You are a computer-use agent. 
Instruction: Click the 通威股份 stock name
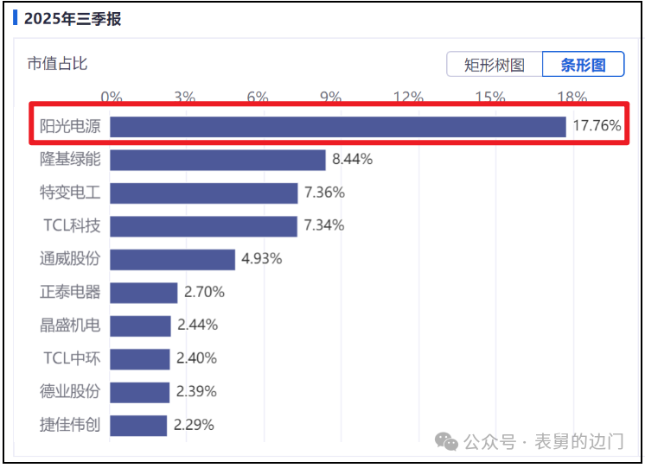click(70, 259)
